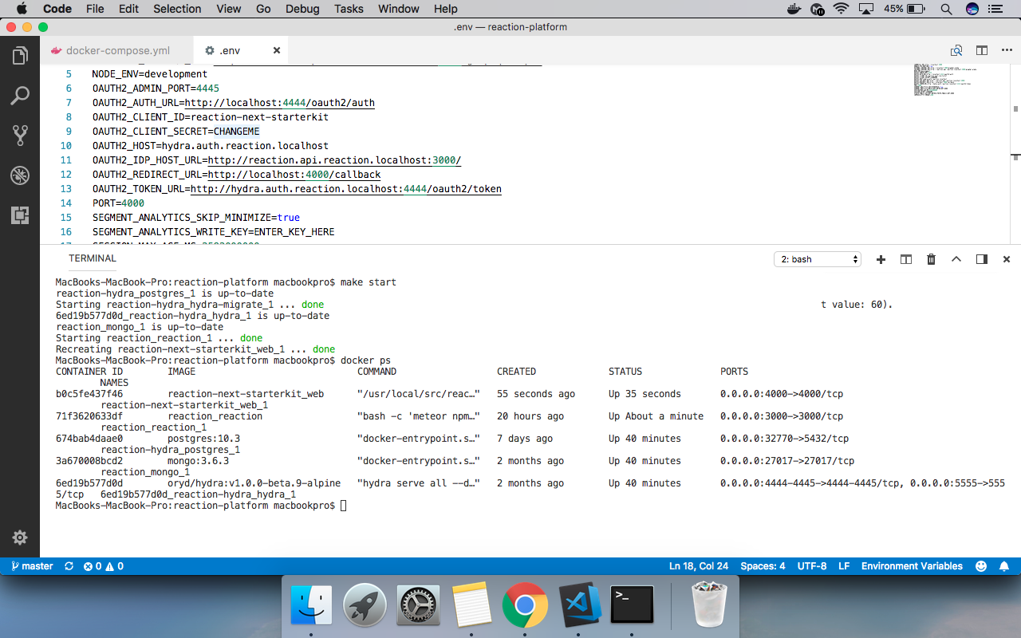
Task: Change language mode Environment Variables
Action: [912, 566]
